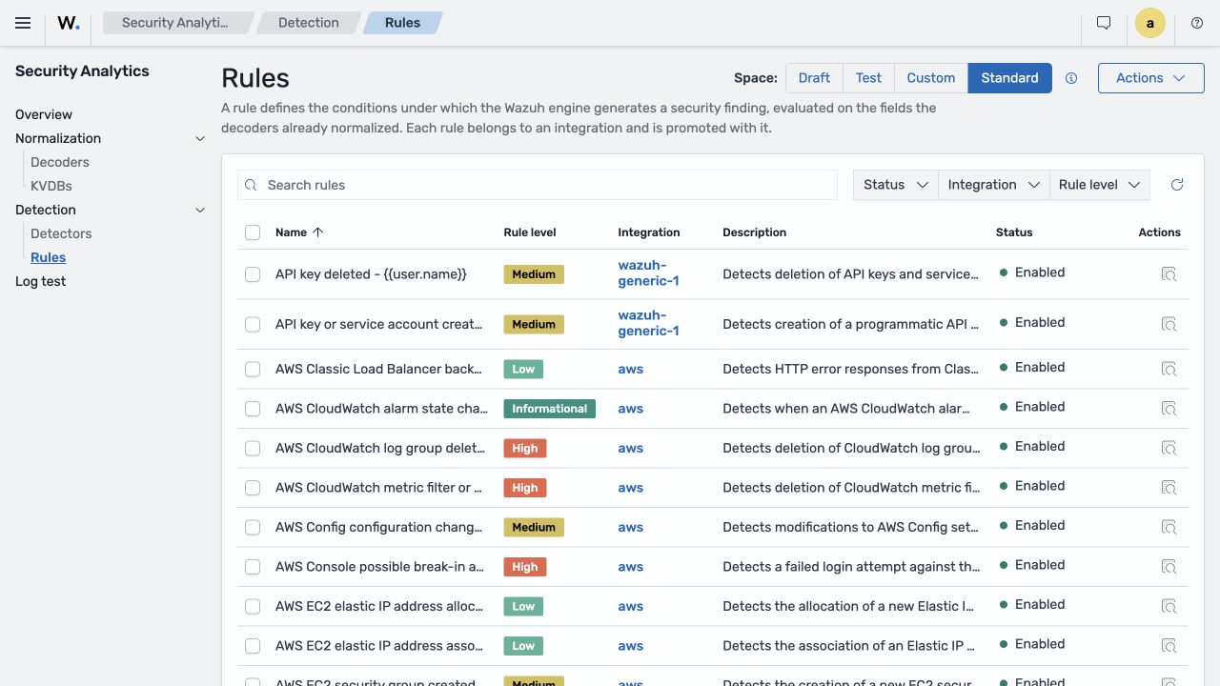View details of AWS EC2 elastic IP alloc rule
This screenshot has height=686, width=1220.
(x=1169, y=606)
